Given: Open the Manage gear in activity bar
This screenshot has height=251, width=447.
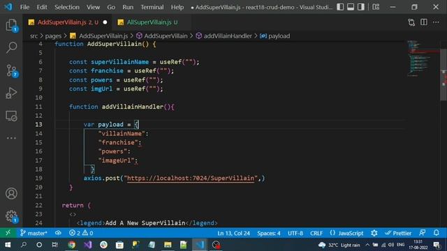Looking at the screenshot, I should (x=11, y=216).
